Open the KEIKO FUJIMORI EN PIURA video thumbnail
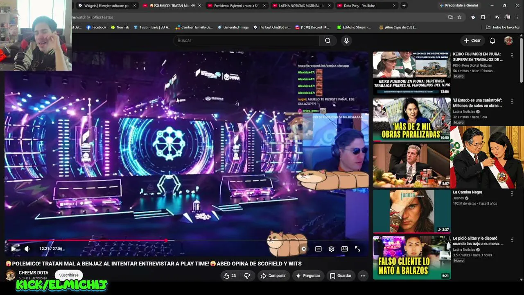Image resolution: width=524 pixels, height=295 pixels. (411, 73)
